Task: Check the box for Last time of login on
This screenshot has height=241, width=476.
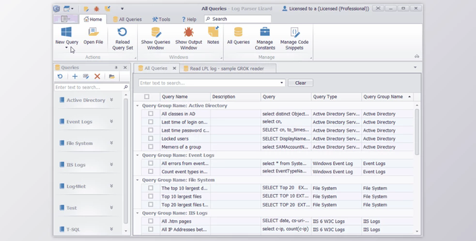Action: click(150, 122)
